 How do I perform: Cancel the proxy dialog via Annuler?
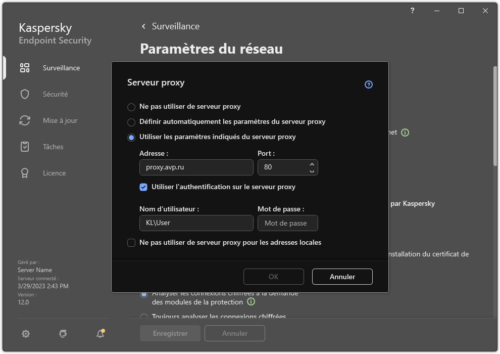coord(342,277)
